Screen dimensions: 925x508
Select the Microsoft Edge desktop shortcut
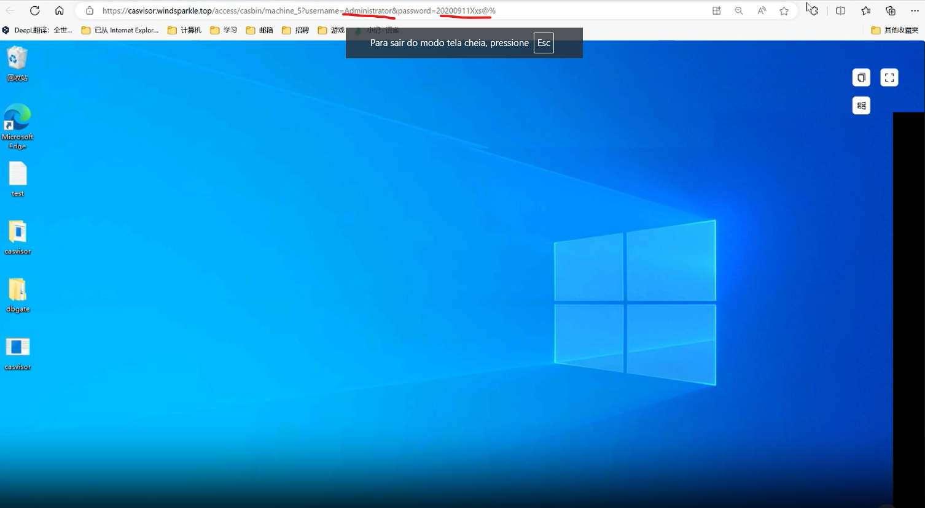(17, 126)
